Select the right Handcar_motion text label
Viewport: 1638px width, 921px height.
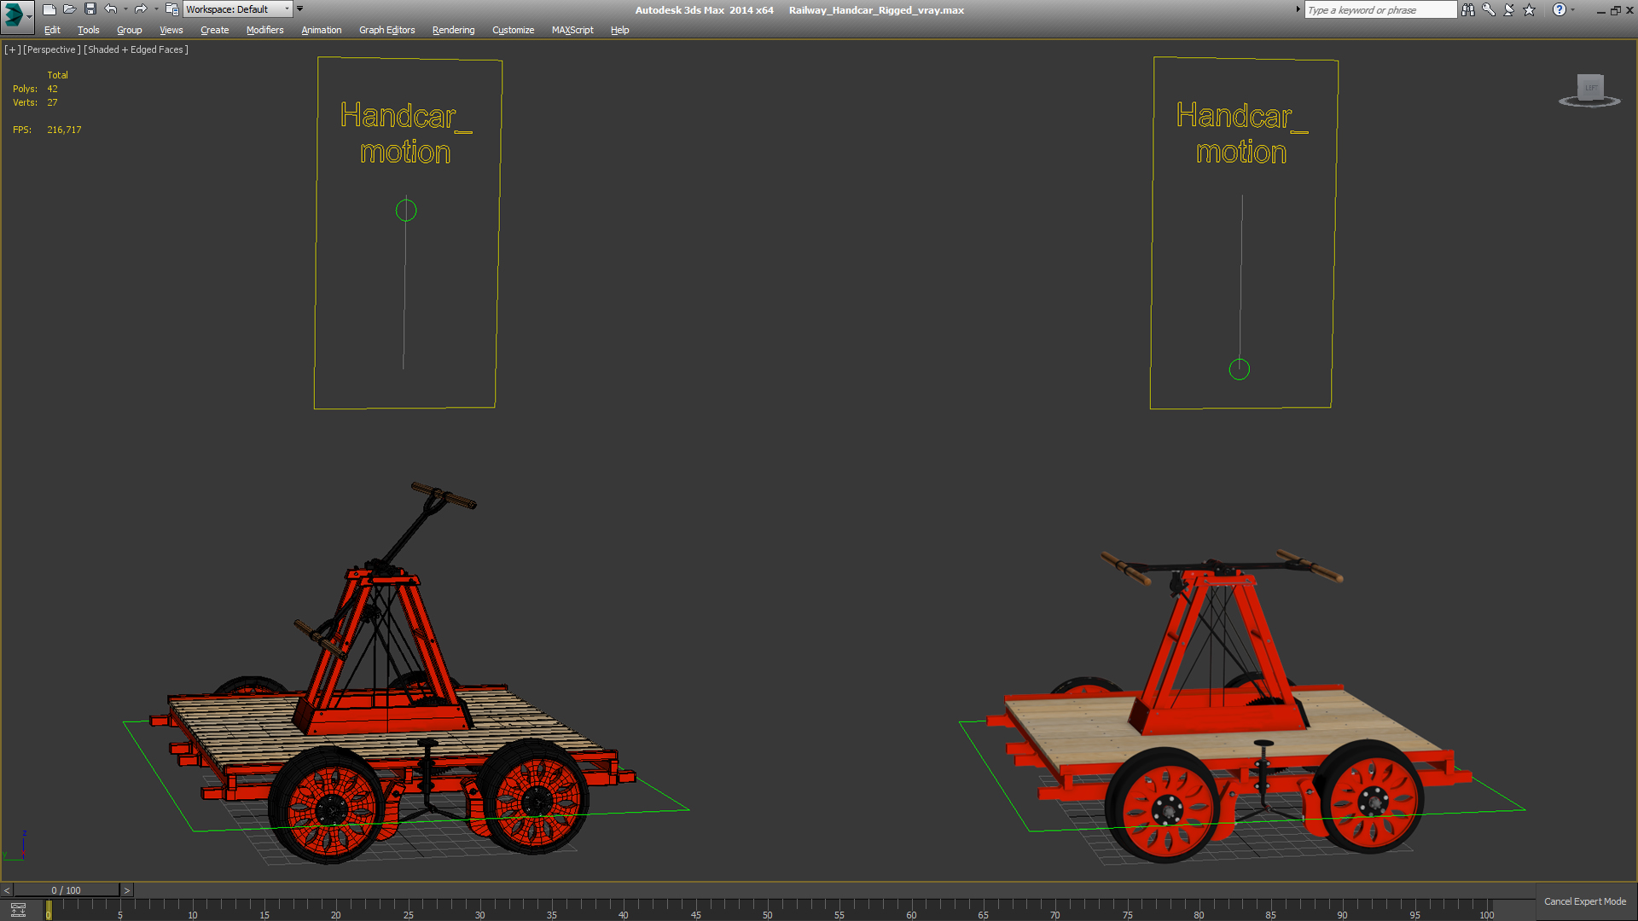tap(1241, 134)
